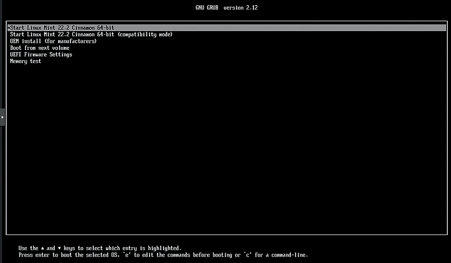Image resolution: width=451 pixels, height=263 pixels.
Task: Open UEFI Firmware Settings entry
Action: 41,54
